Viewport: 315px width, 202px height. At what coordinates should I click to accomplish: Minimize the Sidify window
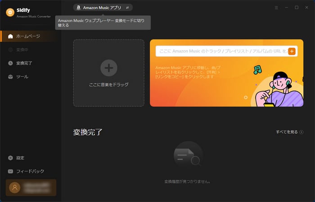click(287, 8)
